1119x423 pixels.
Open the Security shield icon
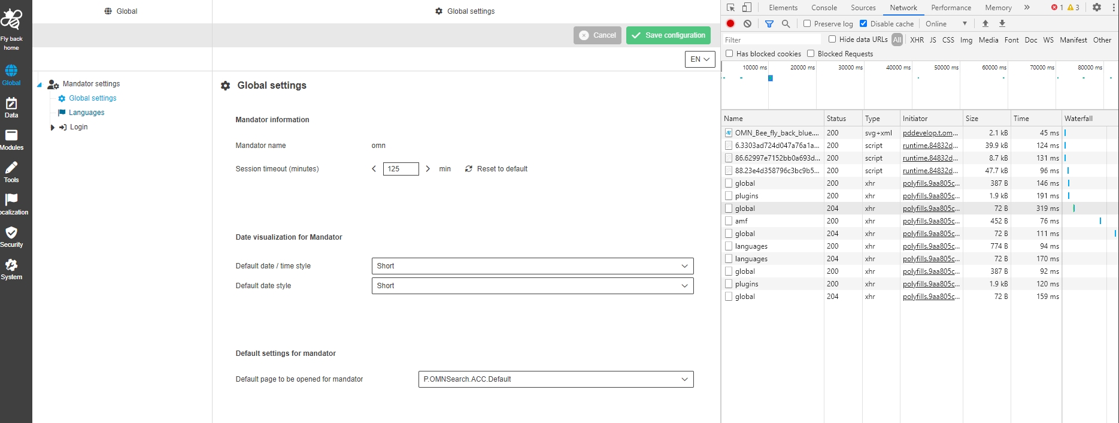click(x=11, y=237)
